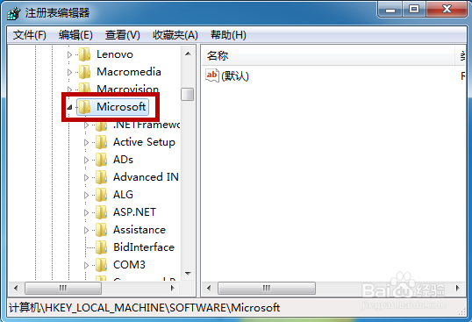Select the ALG key name
Screen dimensions: 472x322
pyautogui.click(x=123, y=195)
